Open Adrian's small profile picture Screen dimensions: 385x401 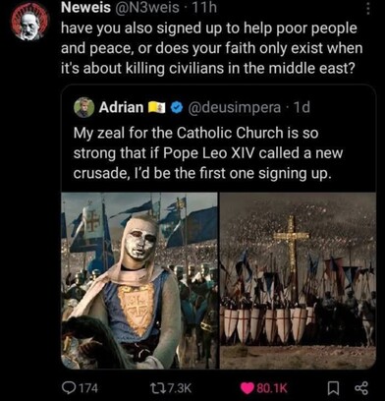[83, 107]
